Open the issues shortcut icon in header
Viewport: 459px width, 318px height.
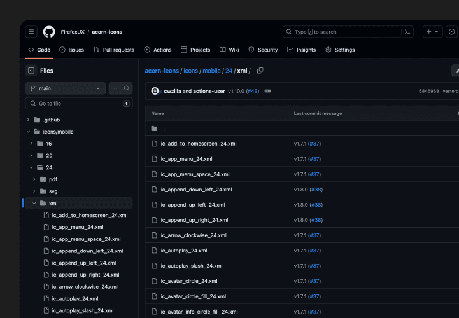pyautogui.click(x=452, y=32)
